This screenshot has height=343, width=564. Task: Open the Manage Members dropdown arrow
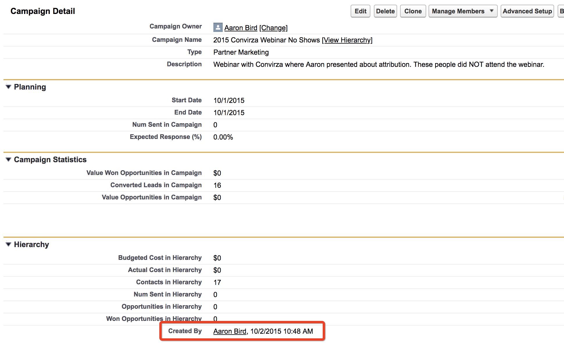click(x=492, y=11)
